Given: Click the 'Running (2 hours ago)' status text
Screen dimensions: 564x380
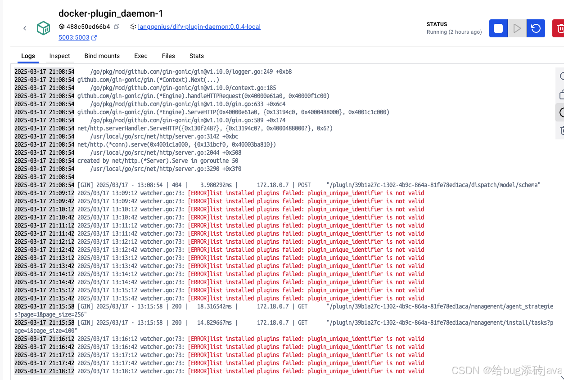Looking at the screenshot, I should tap(454, 32).
